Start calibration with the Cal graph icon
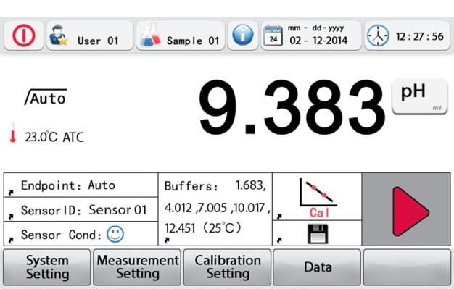The height and width of the screenshot is (289, 454). click(x=318, y=198)
